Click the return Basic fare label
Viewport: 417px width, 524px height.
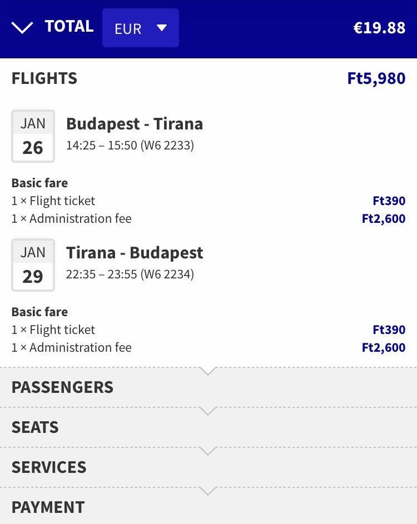coord(39,312)
